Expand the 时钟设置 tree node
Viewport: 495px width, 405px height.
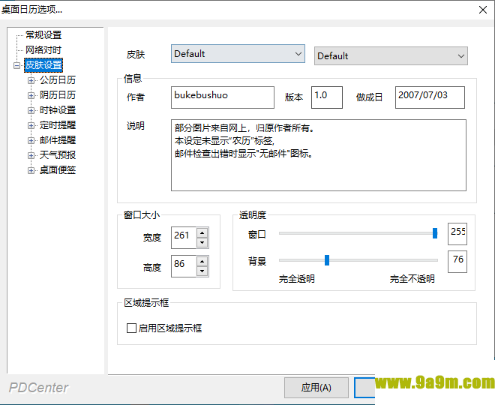tap(31, 110)
